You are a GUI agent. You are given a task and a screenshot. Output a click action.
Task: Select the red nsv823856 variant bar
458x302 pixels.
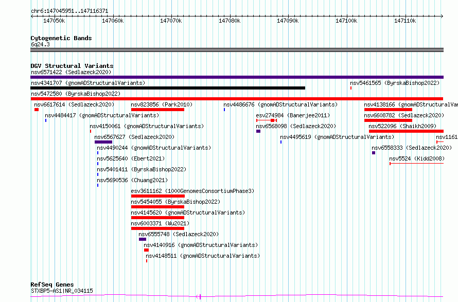point(158,110)
